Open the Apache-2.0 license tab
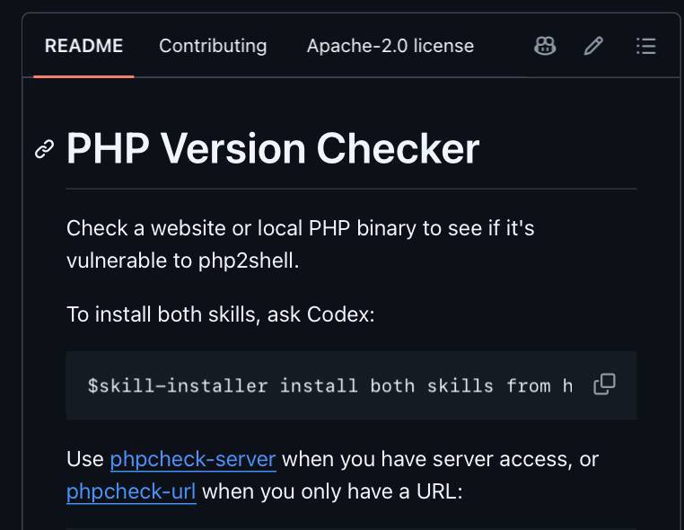Image resolution: width=684 pixels, height=530 pixels. click(390, 46)
